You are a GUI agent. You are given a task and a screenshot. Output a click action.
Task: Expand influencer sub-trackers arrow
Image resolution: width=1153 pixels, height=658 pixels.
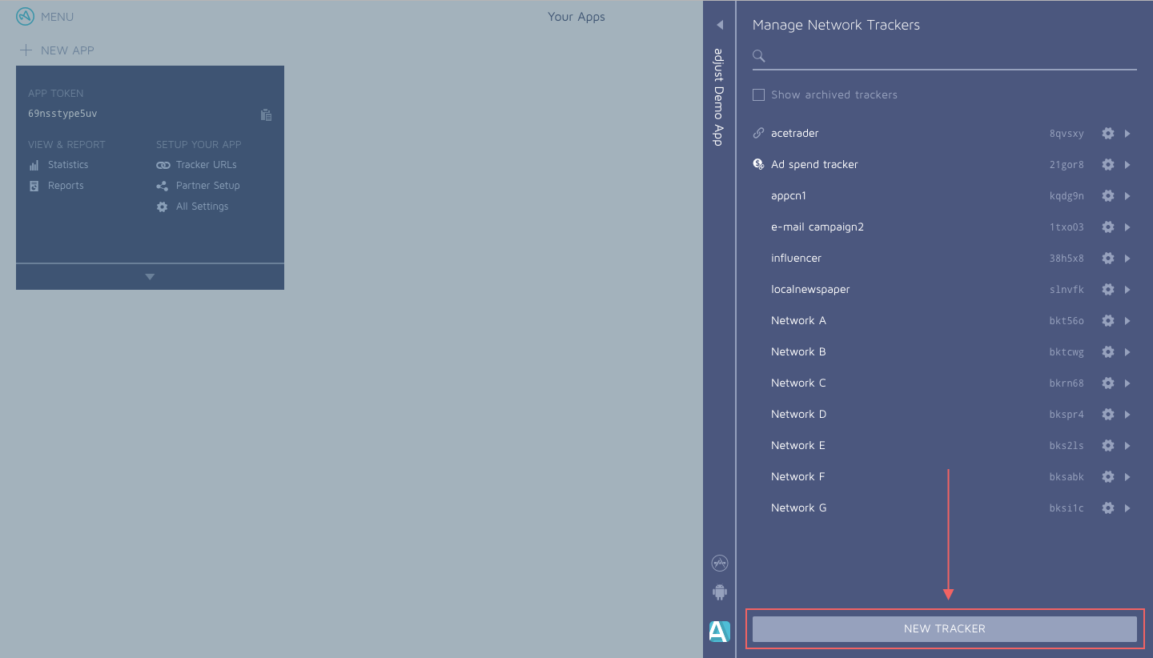pos(1127,259)
